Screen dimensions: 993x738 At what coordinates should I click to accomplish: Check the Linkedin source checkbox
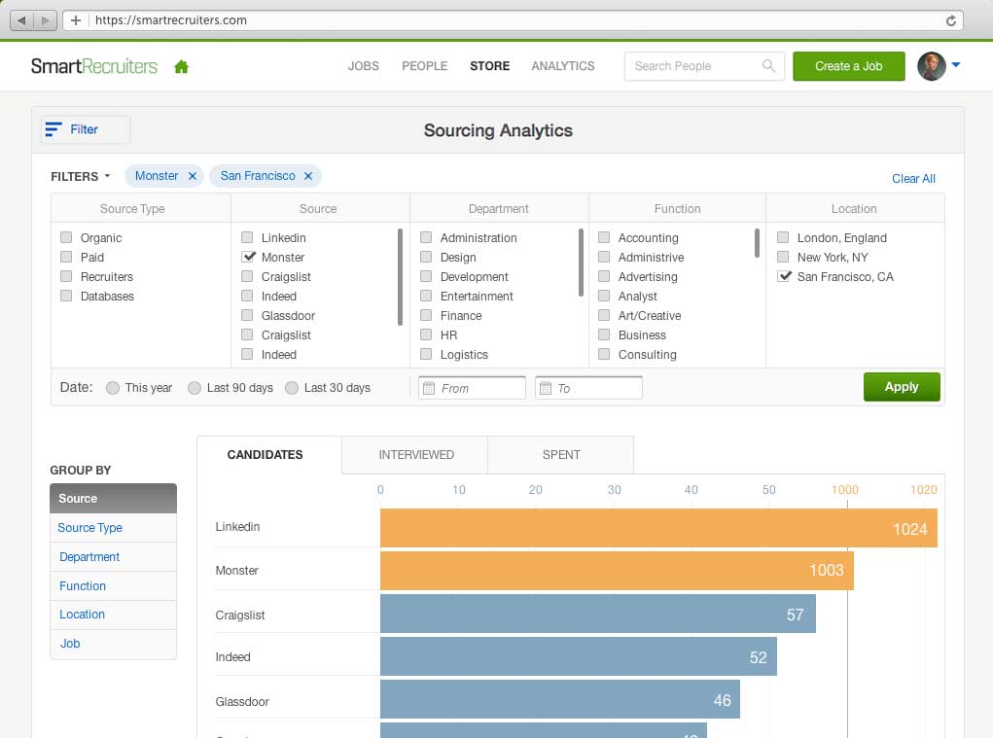[x=247, y=237]
